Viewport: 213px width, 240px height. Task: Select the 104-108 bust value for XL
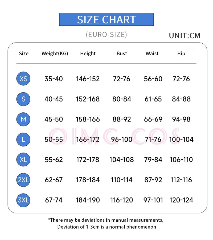[x=122, y=160]
